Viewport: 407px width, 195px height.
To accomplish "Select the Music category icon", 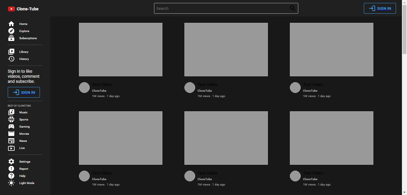I will click(11, 112).
